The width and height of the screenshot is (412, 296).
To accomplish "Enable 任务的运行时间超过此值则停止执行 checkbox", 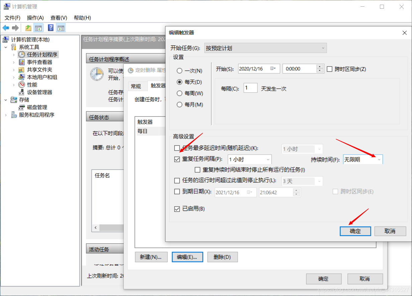I will 177,181.
